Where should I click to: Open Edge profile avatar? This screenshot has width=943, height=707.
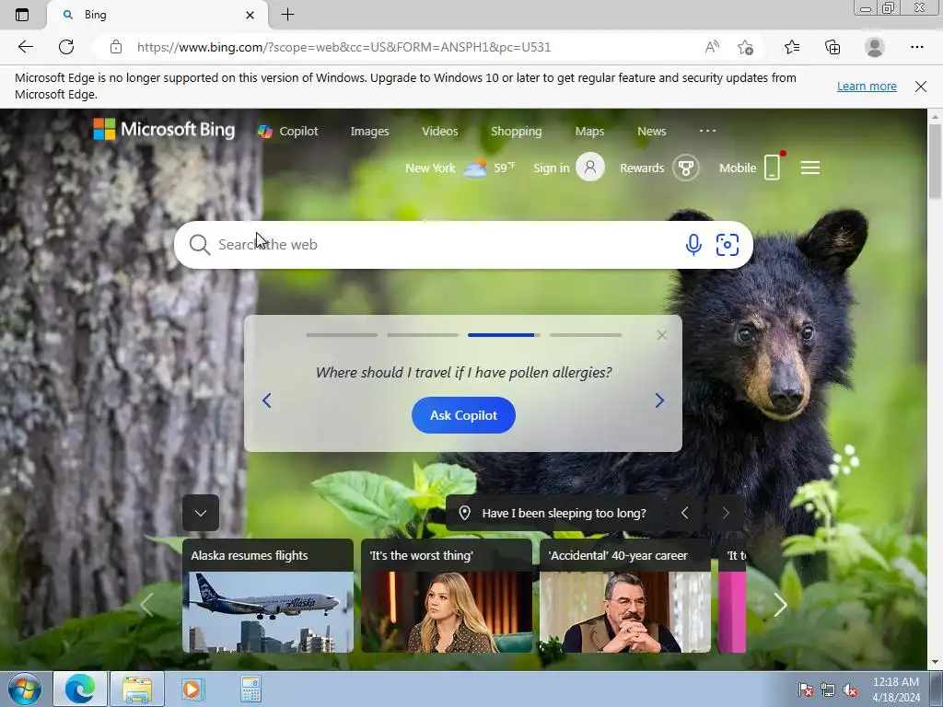click(x=875, y=47)
